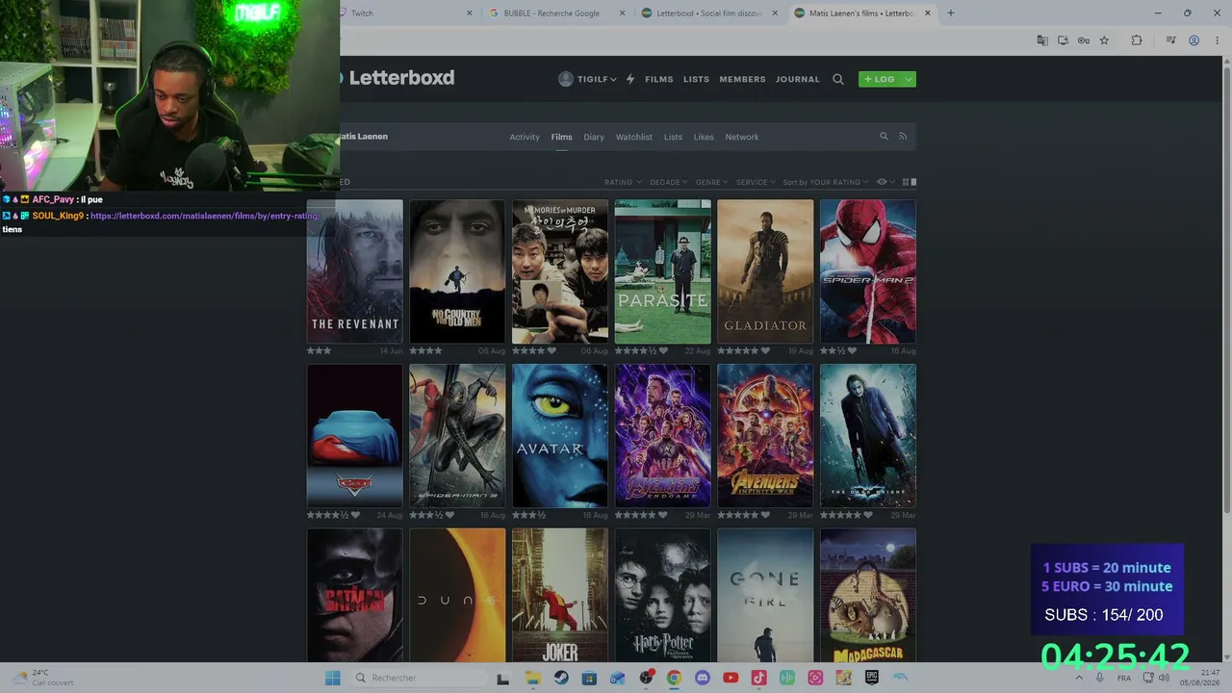Screen dimensions: 1232x693
Task: Click the taskbar Rechercher search field
Action: tap(418, 678)
